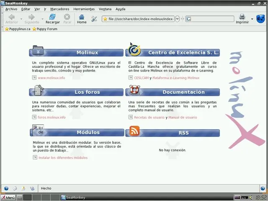Expand the URL bar history dropdown
268x201 pixels.
[x=177, y=19]
